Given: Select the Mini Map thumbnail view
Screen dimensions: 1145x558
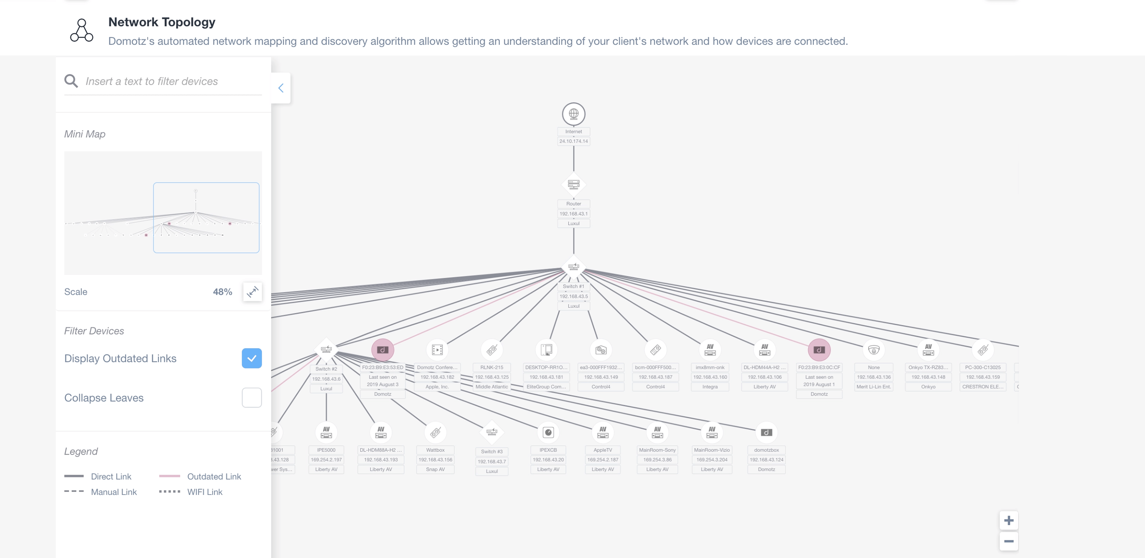Looking at the screenshot, I should (163, 212).
